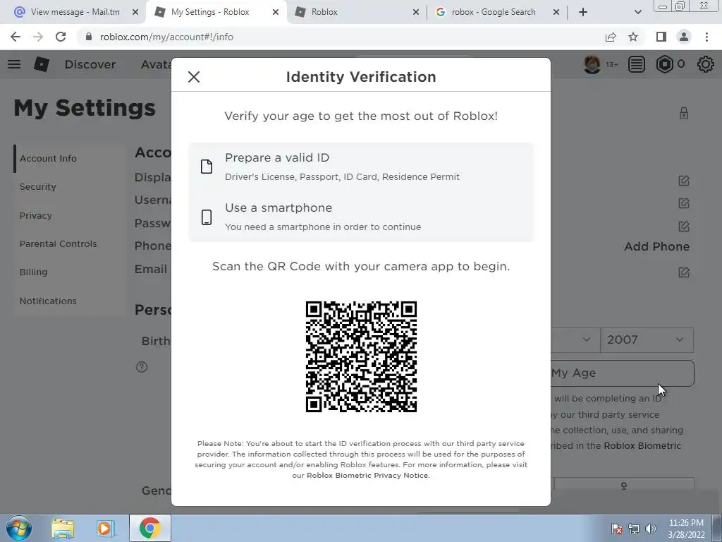Open the Robux balance icon
Viewport: 722px width, 542px height.
point(664,64)
